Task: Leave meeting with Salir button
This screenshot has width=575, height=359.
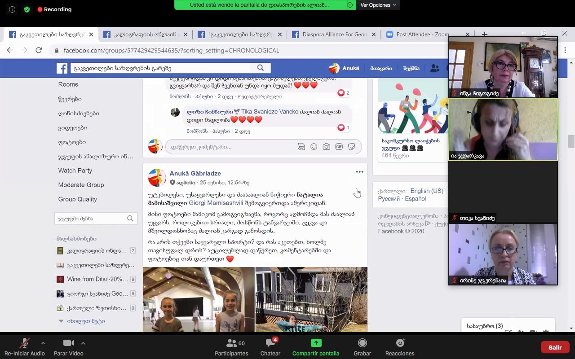Action: click(555, 347)
